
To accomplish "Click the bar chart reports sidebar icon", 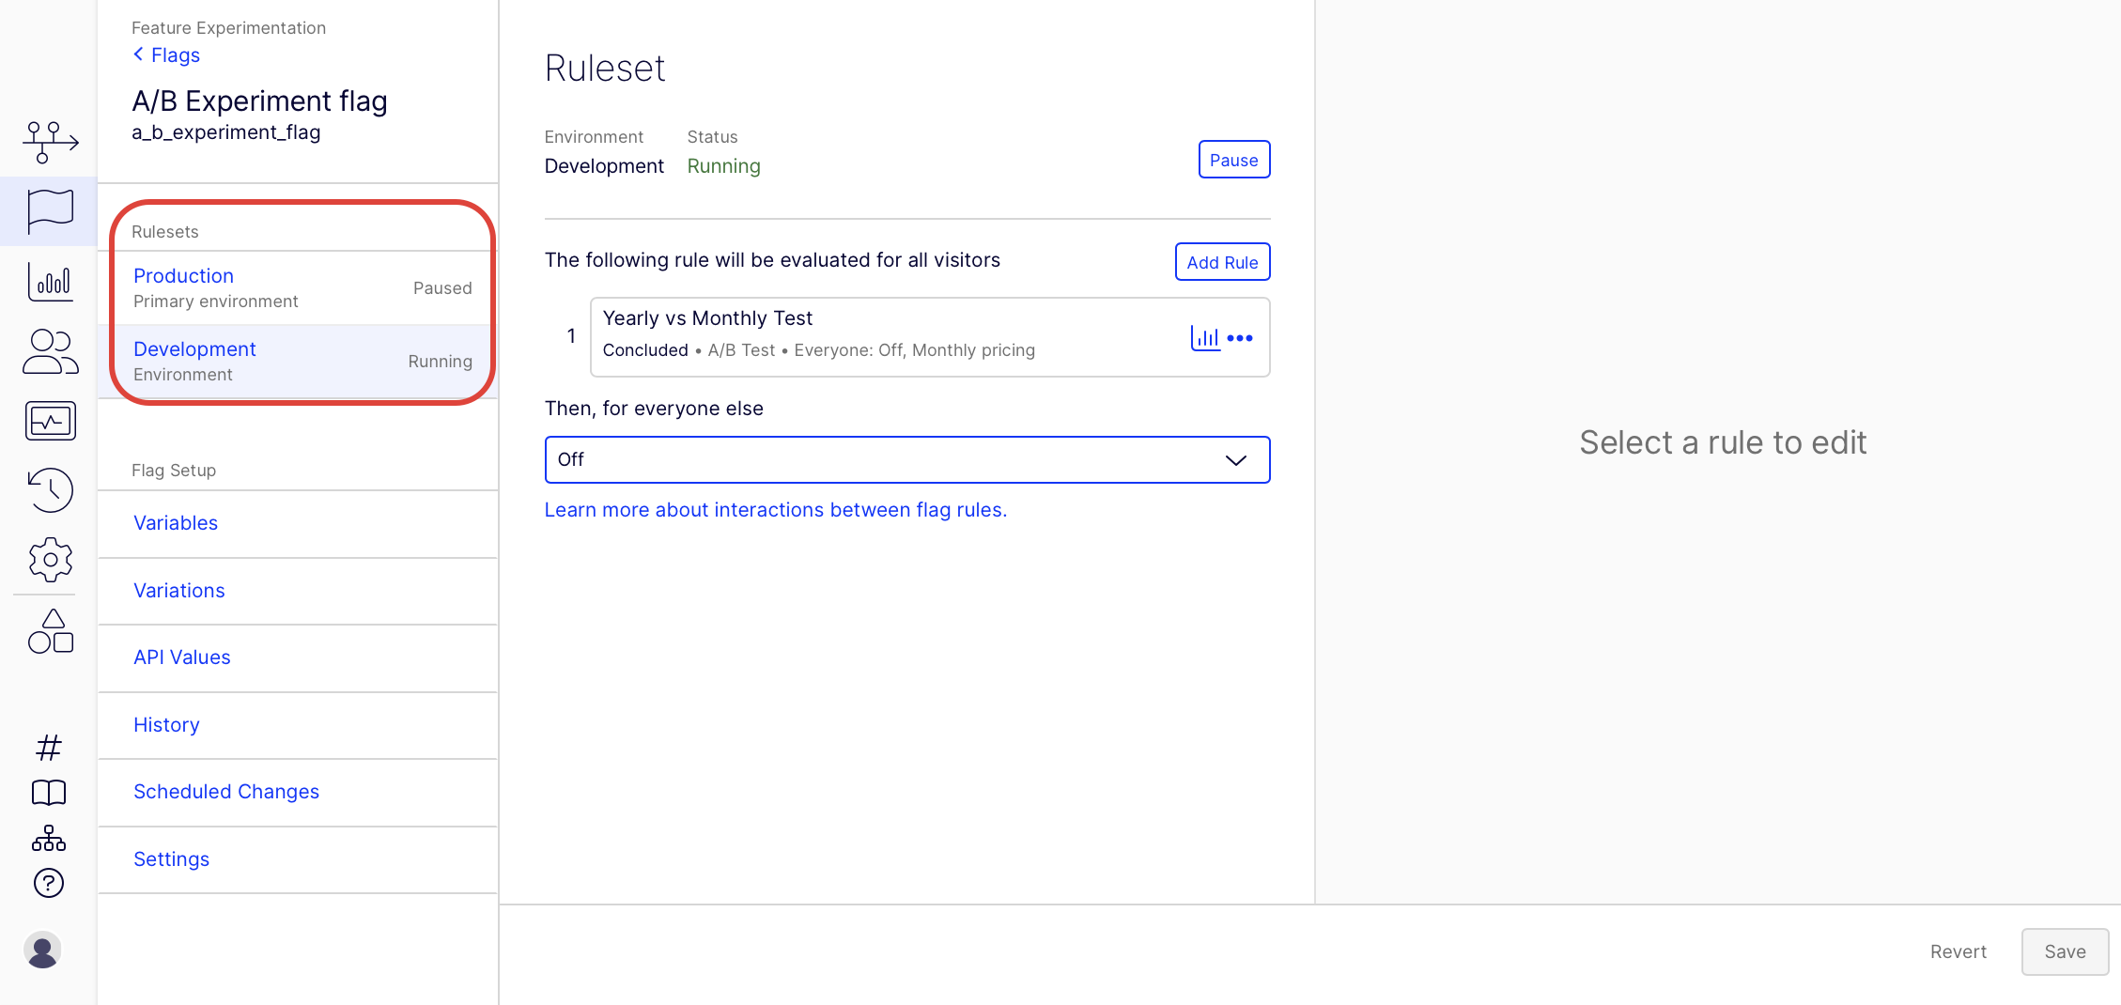I will (50, 282).
